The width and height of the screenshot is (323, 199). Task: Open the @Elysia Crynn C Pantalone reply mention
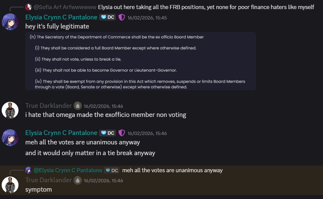click(x=68, y=170)
